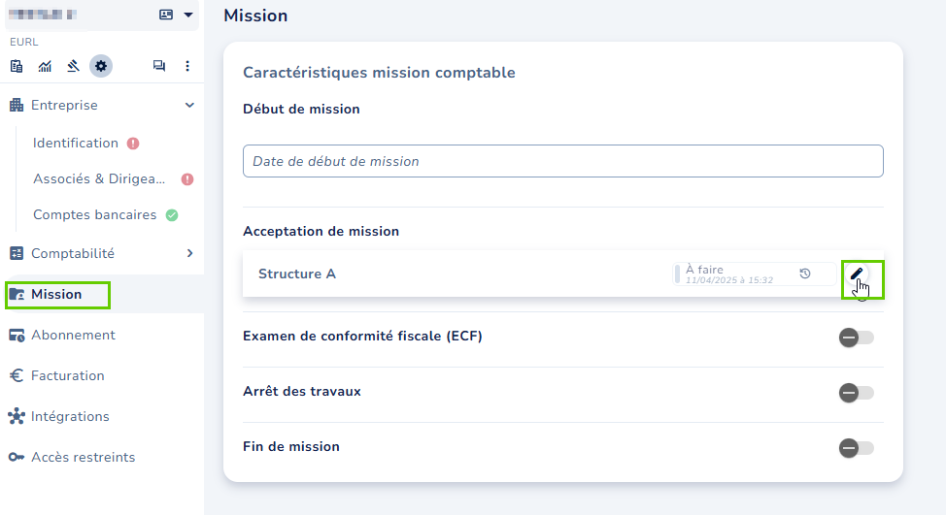946x515 pixels.
Task: View history of the À faire status
Action: tap(805, 274)
